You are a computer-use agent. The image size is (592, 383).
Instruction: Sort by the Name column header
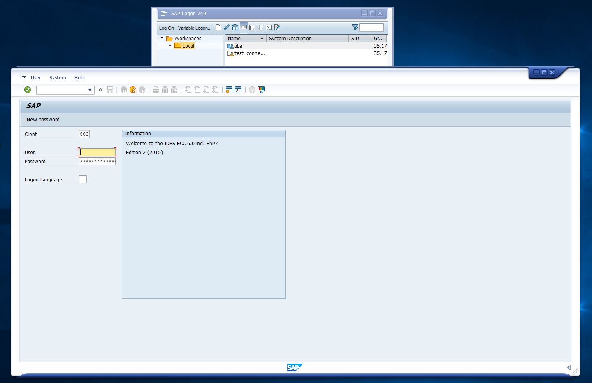(246, 38)
